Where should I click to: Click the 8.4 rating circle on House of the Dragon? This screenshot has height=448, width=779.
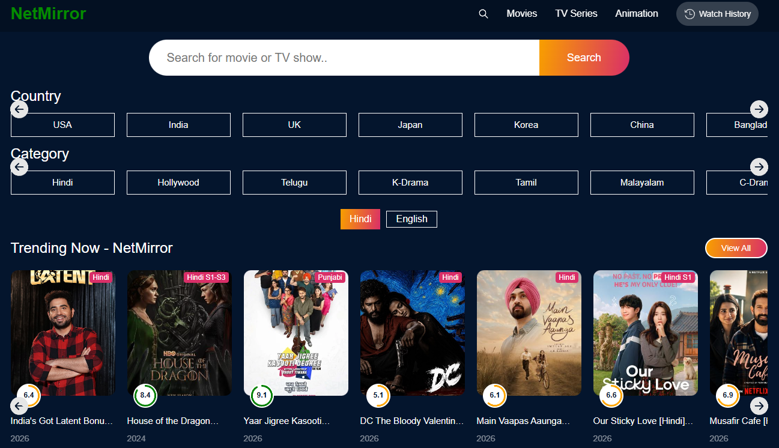pyautogui.click(x=145, y=395)
